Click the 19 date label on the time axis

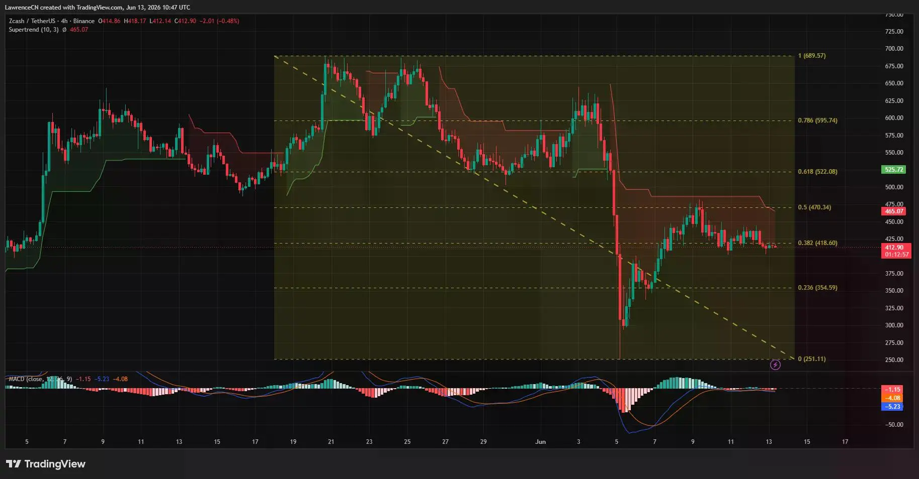(293, 442)
